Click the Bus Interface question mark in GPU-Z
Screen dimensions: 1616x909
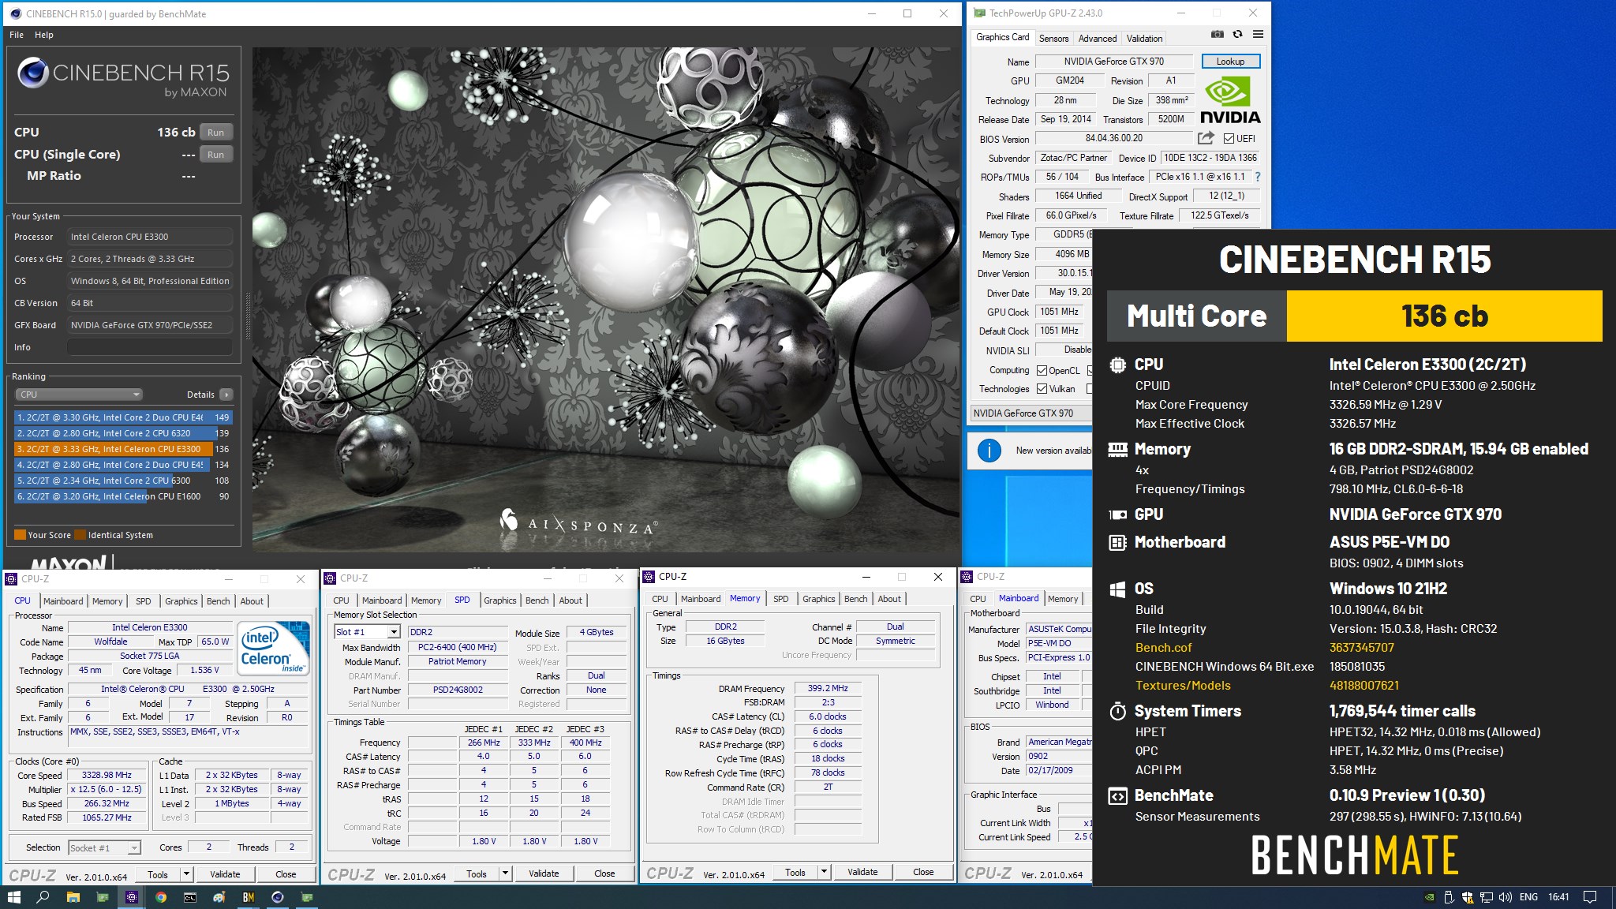click(1258, 177)
